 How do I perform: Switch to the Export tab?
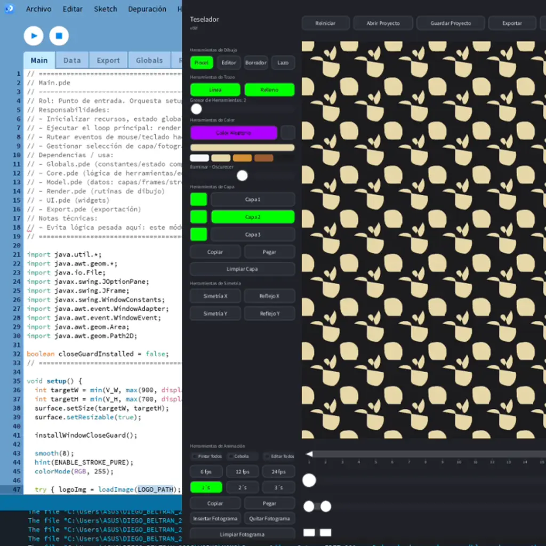click(108, 60)
